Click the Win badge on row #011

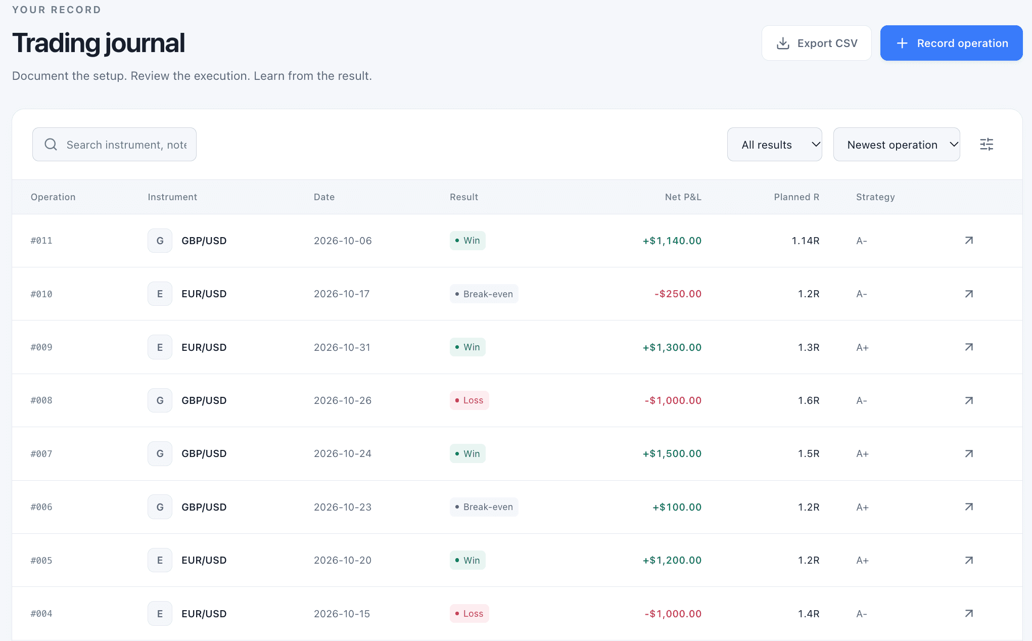tap(467, 241)
